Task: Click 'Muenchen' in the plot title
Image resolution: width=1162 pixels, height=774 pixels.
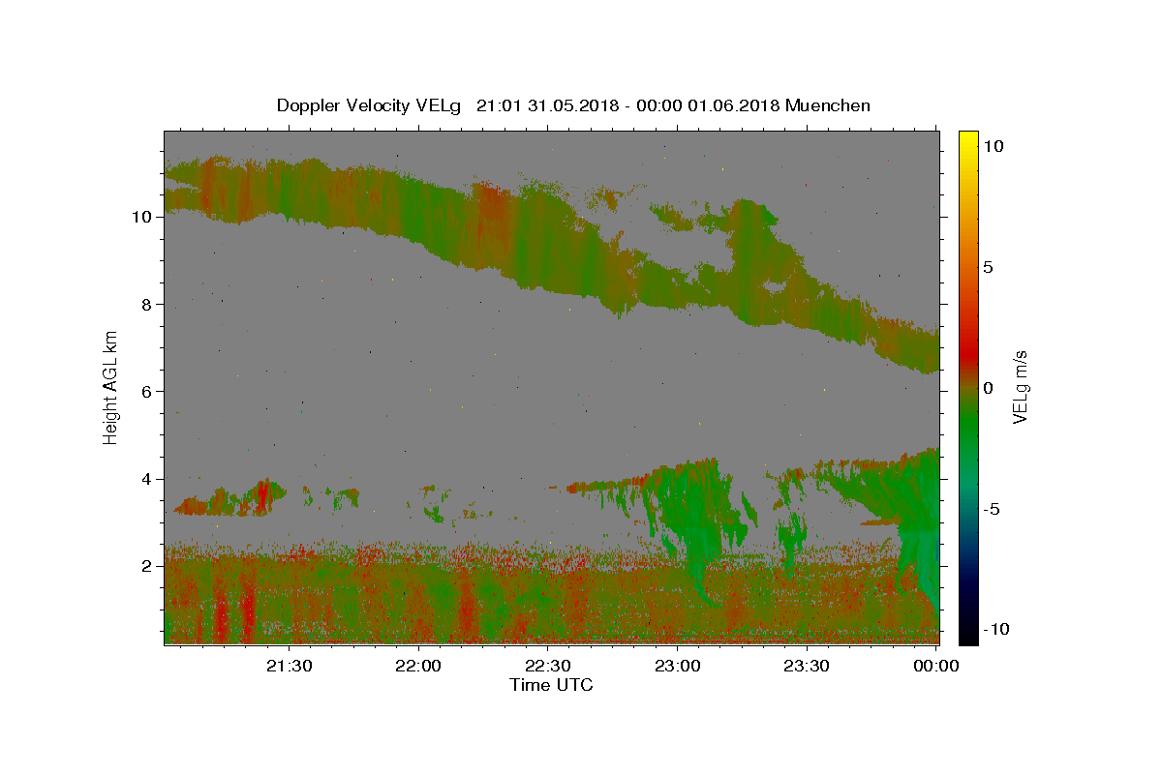Action: point(828,105)
